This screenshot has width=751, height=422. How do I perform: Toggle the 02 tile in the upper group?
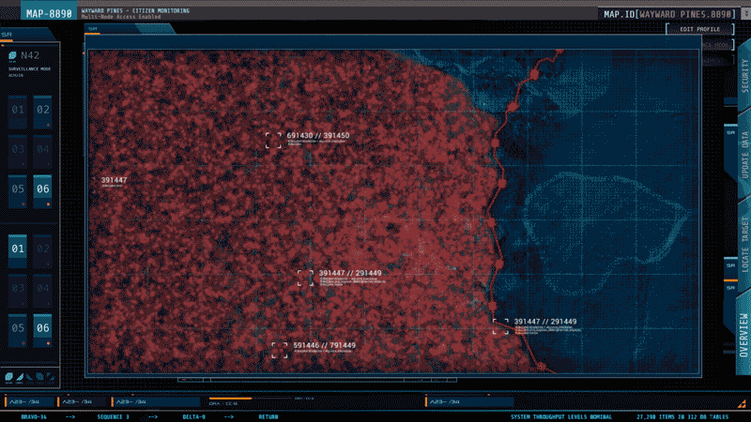pos(43,110)
